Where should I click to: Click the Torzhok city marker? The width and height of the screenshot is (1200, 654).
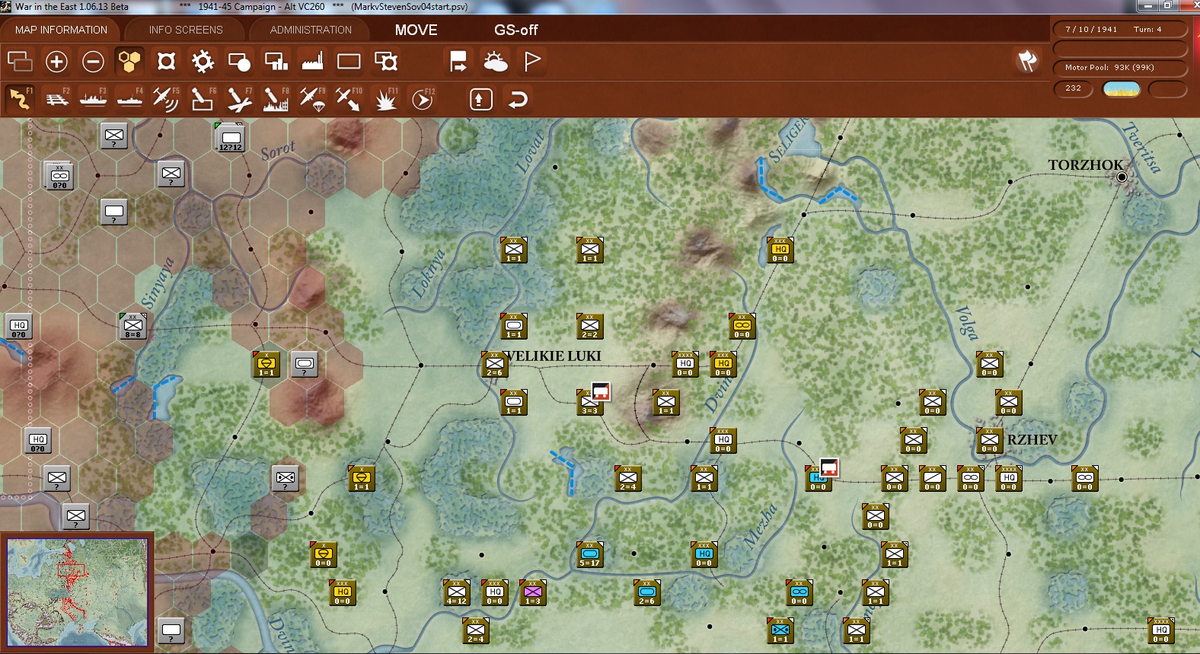[x=1121, y=177]
